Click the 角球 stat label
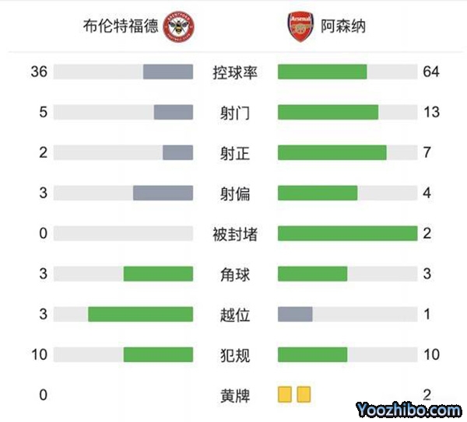This screenshot has width=467, height=422. pyautogui.click(x=235, y=274)
